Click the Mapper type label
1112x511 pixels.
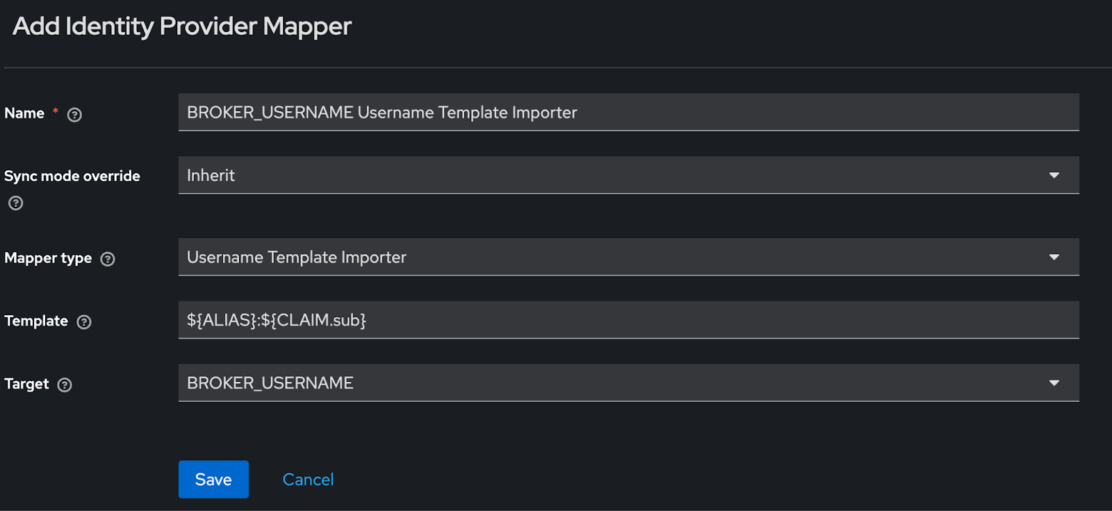48,258
